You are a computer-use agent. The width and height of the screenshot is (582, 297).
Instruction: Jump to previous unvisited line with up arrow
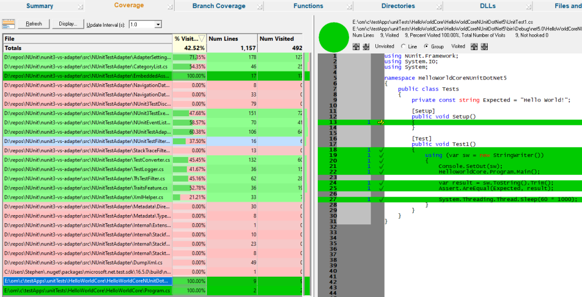pyautogui.click(x=356, y=46)
